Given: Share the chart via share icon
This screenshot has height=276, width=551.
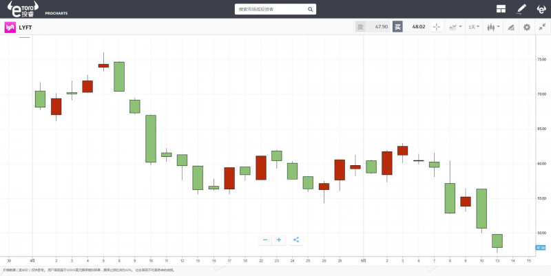Looking at the screenshot, I should (x=296, y=240).
